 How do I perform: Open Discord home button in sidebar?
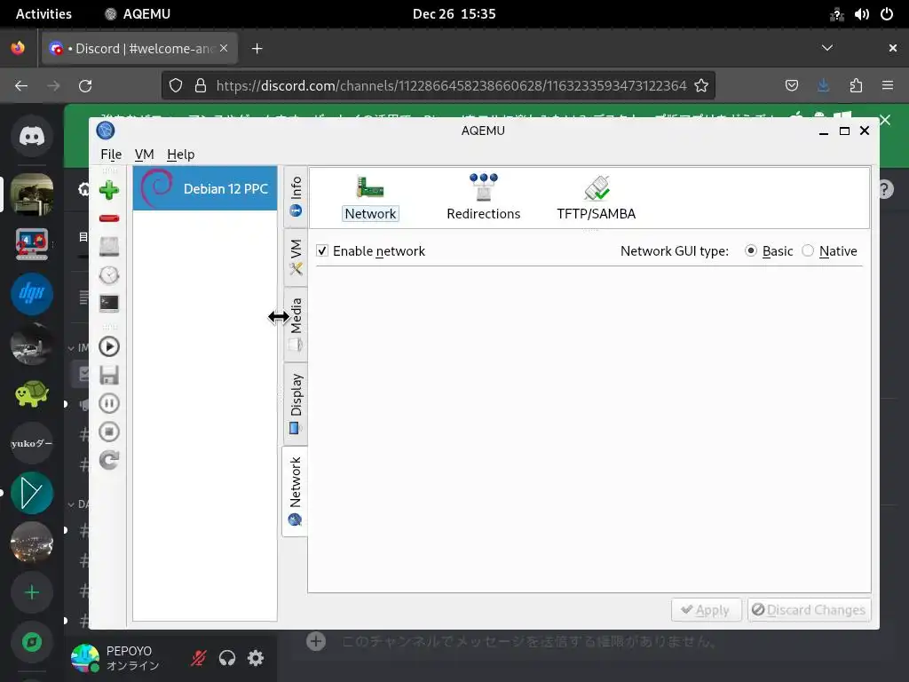(32, 136)
